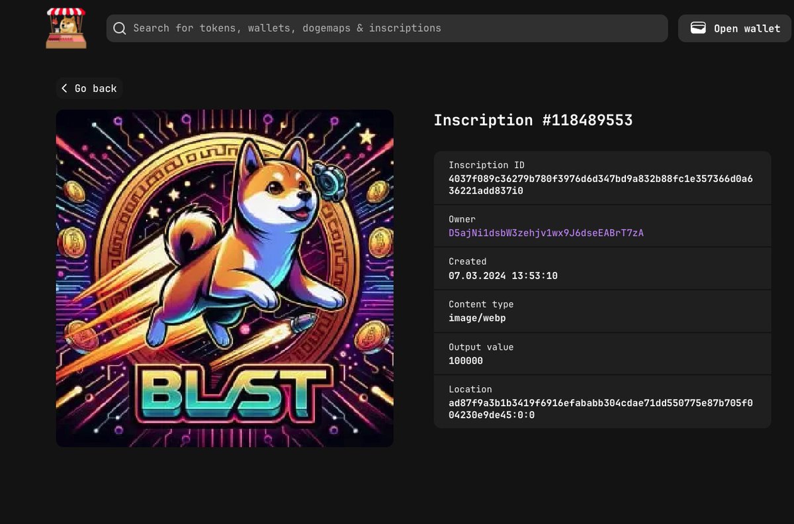Go back to previous page
This screenshot has width=794, height=524.
pos(89,89)
